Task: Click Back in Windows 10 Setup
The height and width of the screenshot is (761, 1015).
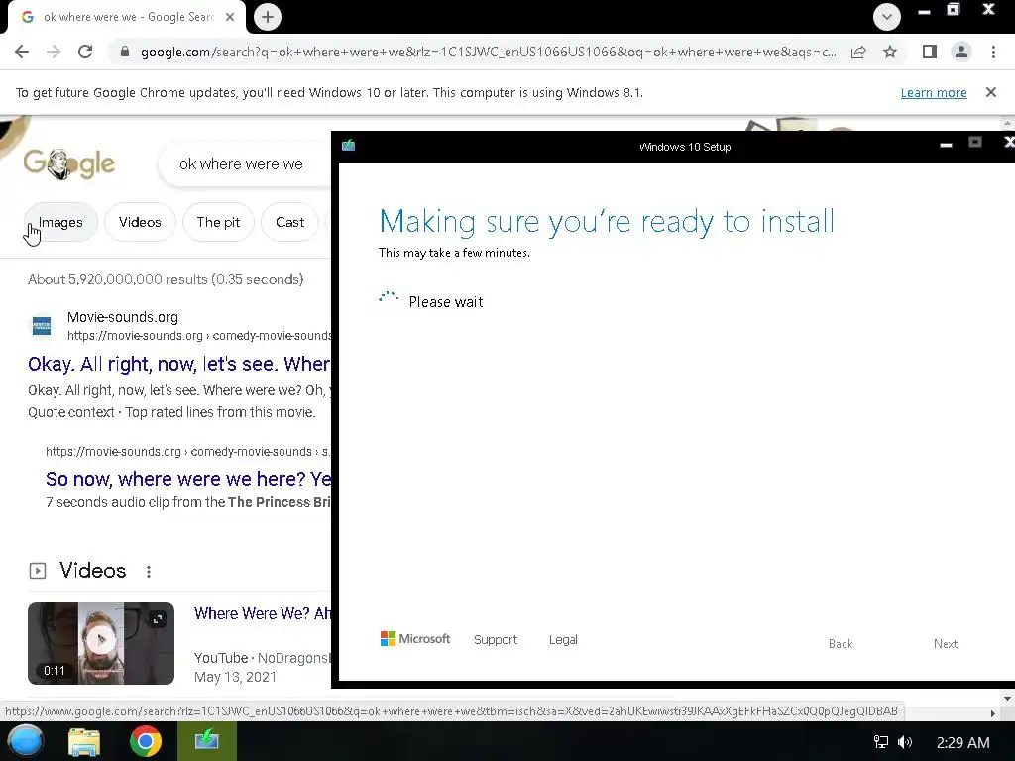Action: click(841, 644)
